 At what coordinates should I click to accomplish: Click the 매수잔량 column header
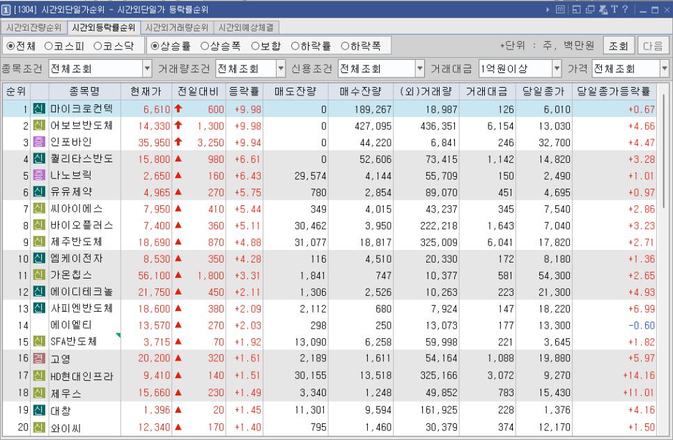pyautogui.click(x=361, y=91)
